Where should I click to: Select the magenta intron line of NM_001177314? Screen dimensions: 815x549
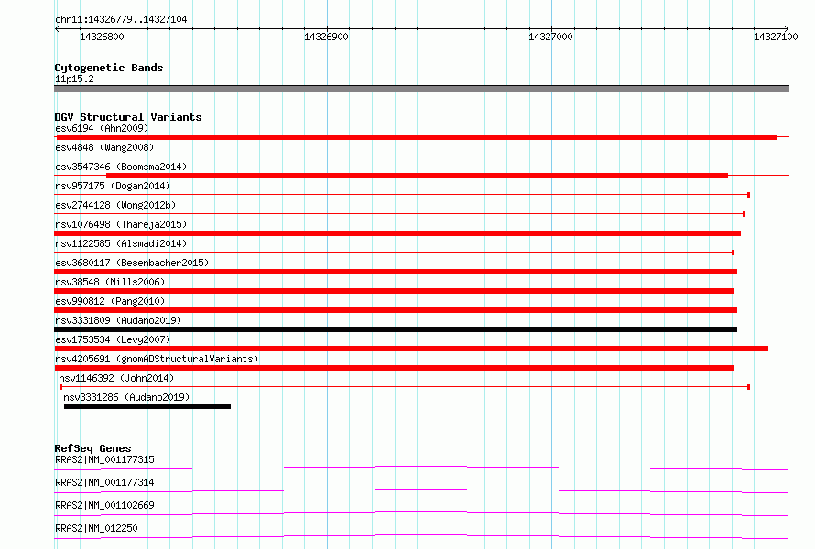[x=421, y=490]
